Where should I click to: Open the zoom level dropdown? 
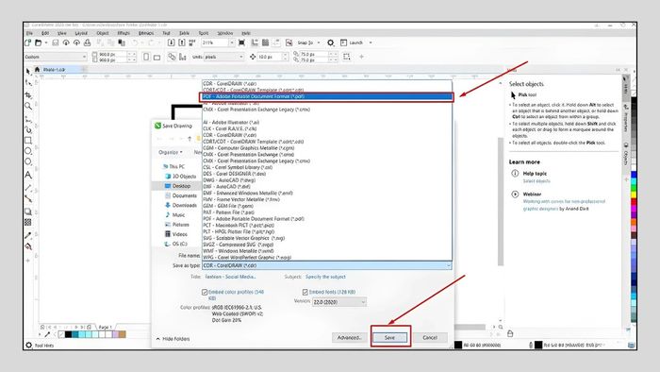tap(232, 42)
